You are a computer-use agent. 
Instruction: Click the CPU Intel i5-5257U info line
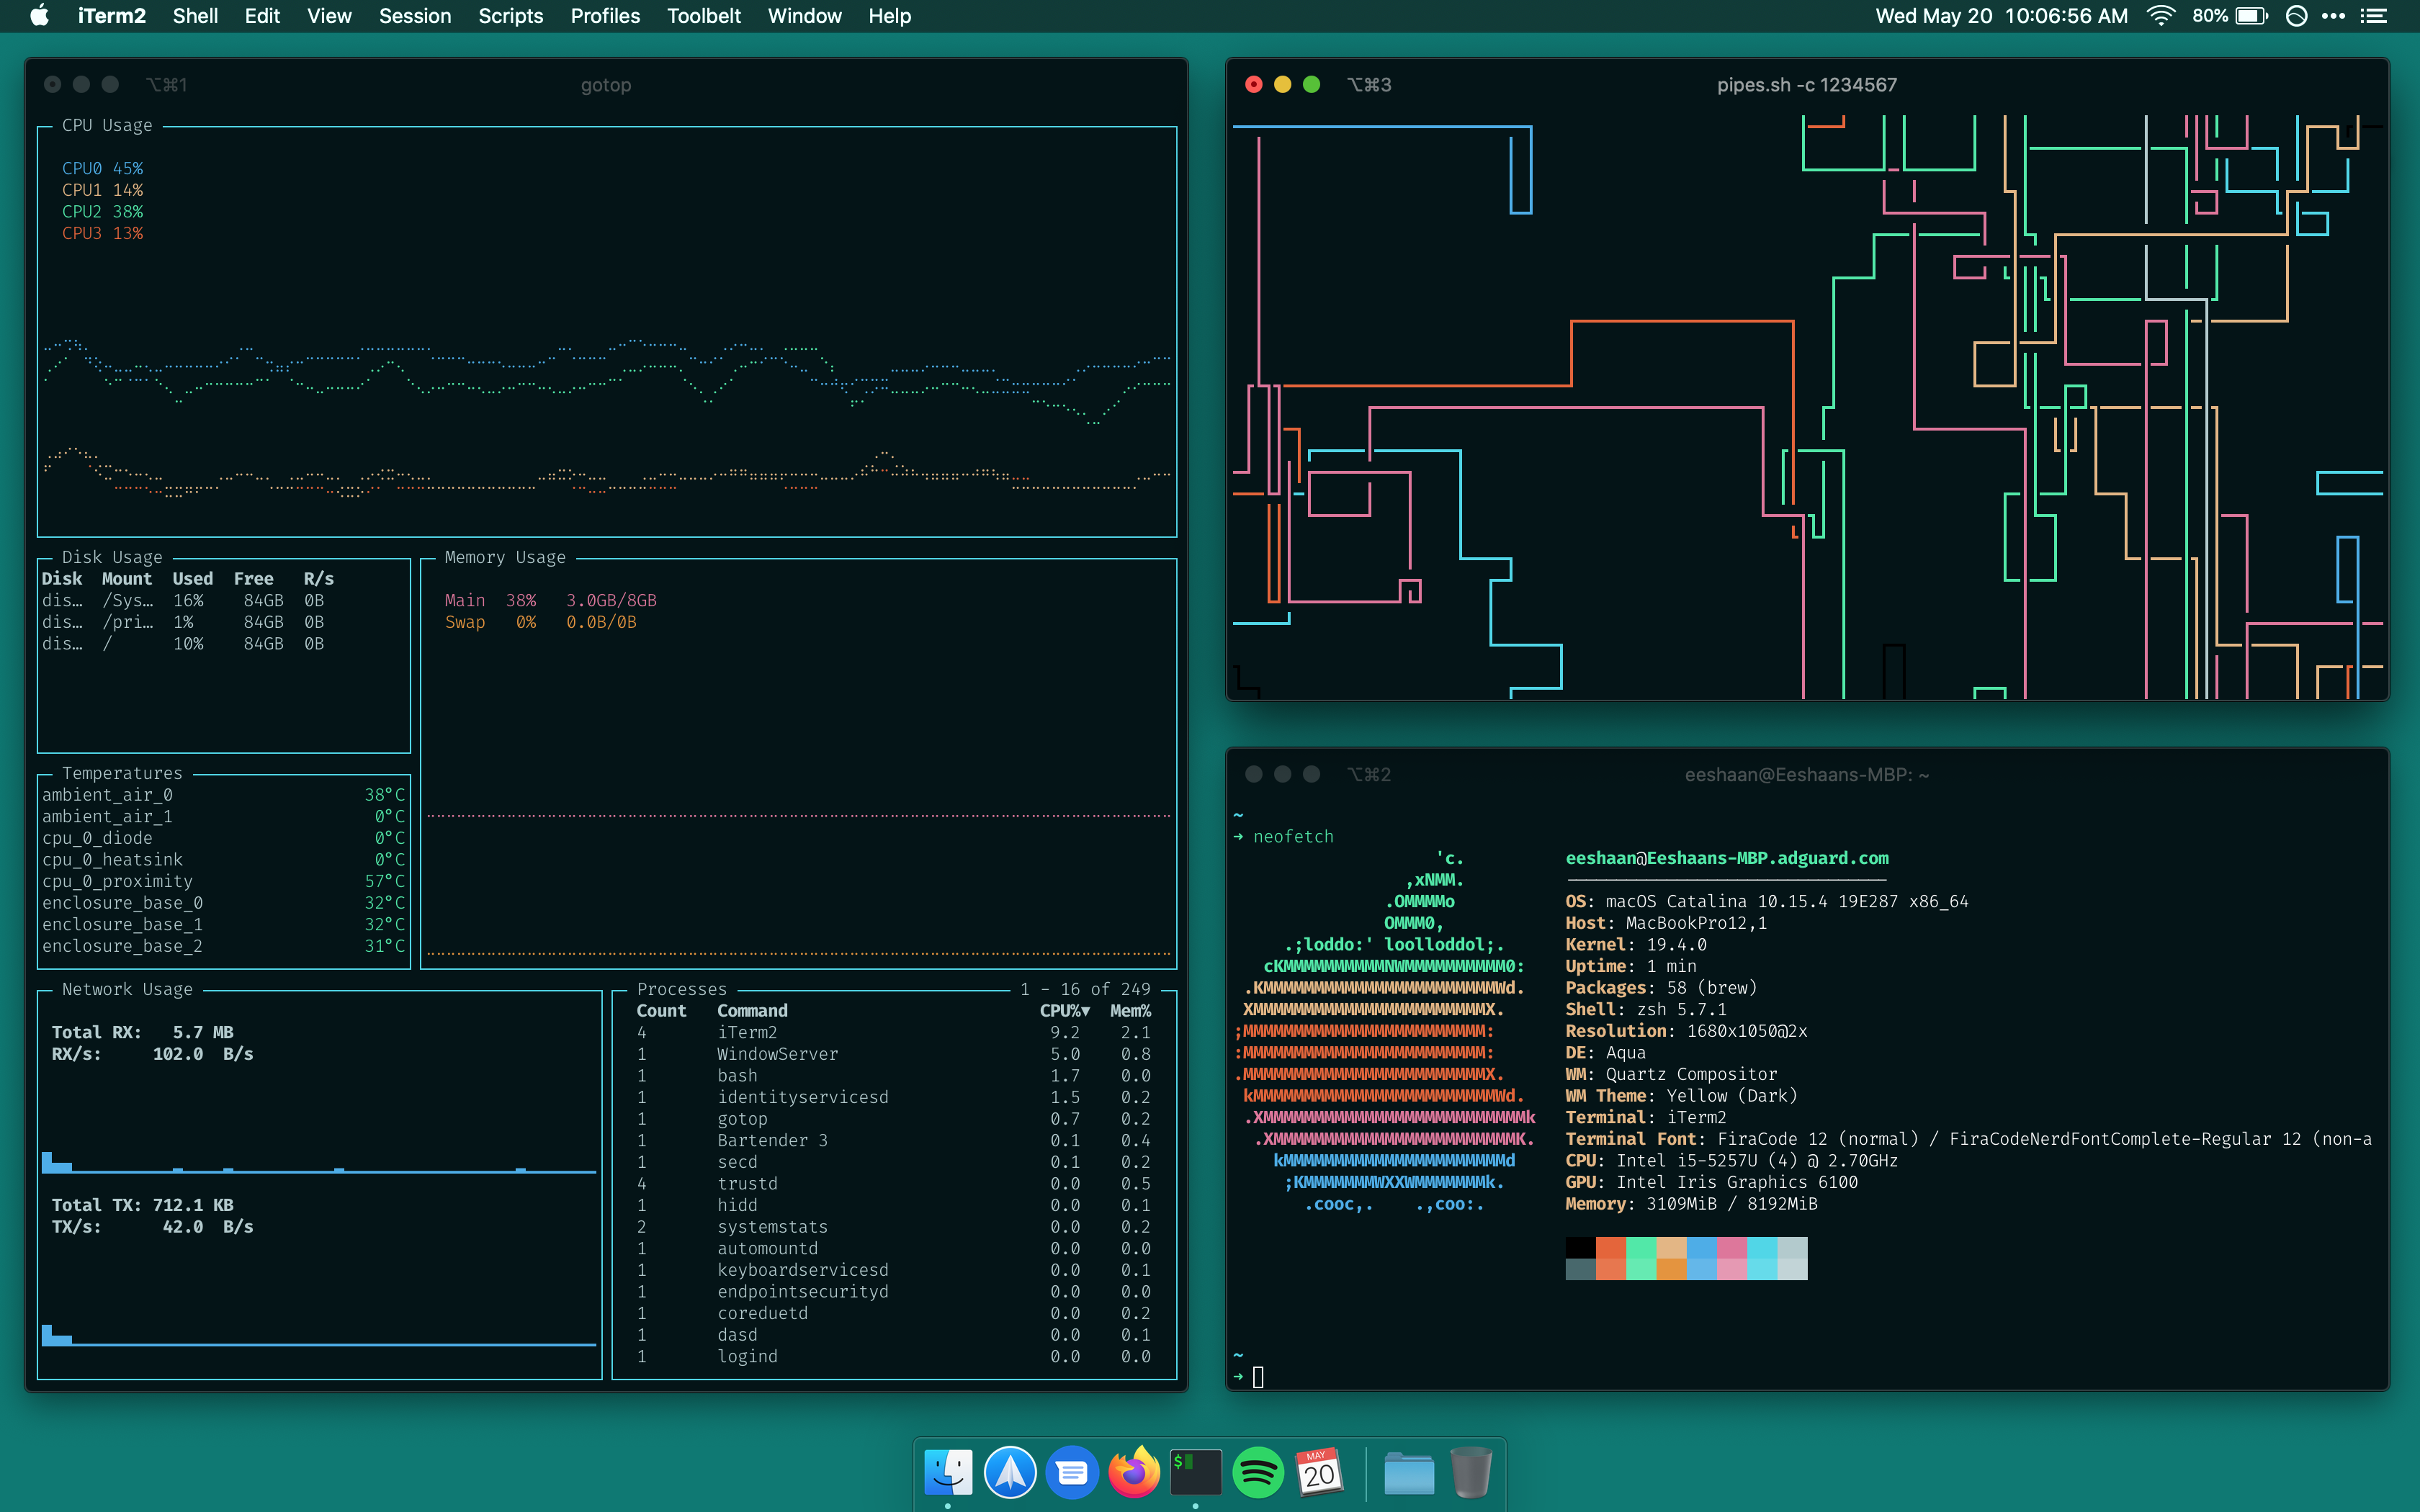point(1731,1161)
